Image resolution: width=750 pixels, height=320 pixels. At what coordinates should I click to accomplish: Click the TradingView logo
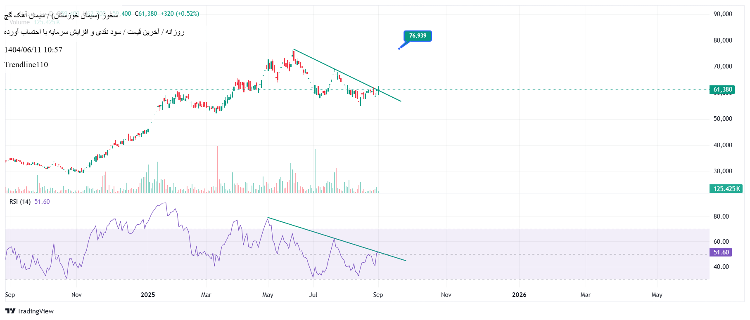click(29, 311)
